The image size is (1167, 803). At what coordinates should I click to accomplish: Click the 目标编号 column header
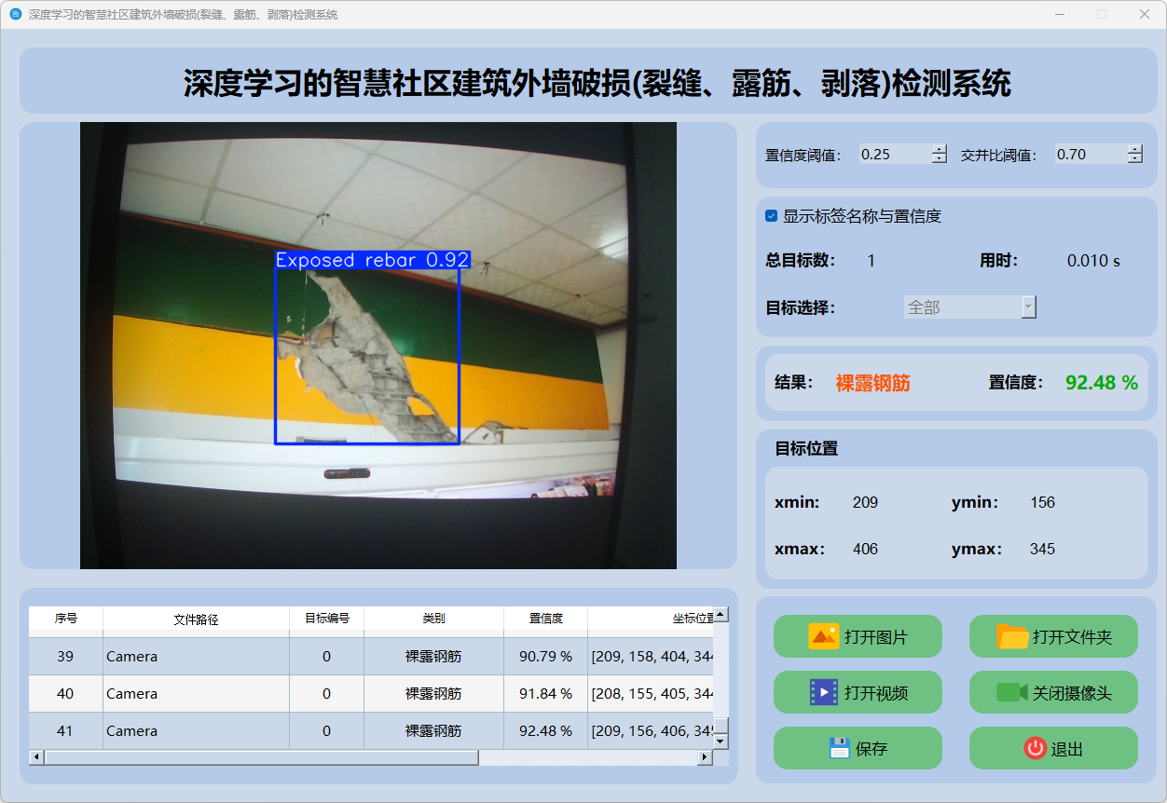[327, 619]
